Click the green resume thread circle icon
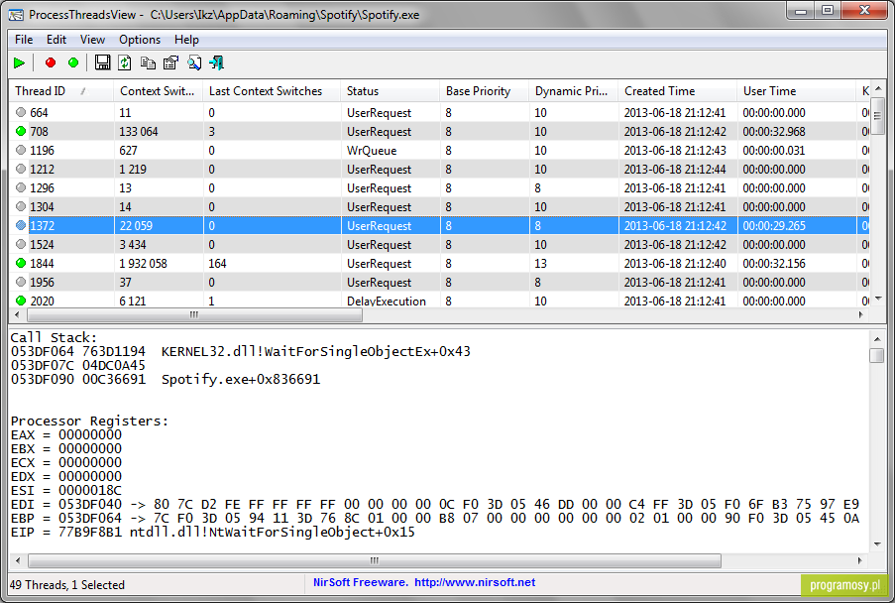 [x=73, y=62]
